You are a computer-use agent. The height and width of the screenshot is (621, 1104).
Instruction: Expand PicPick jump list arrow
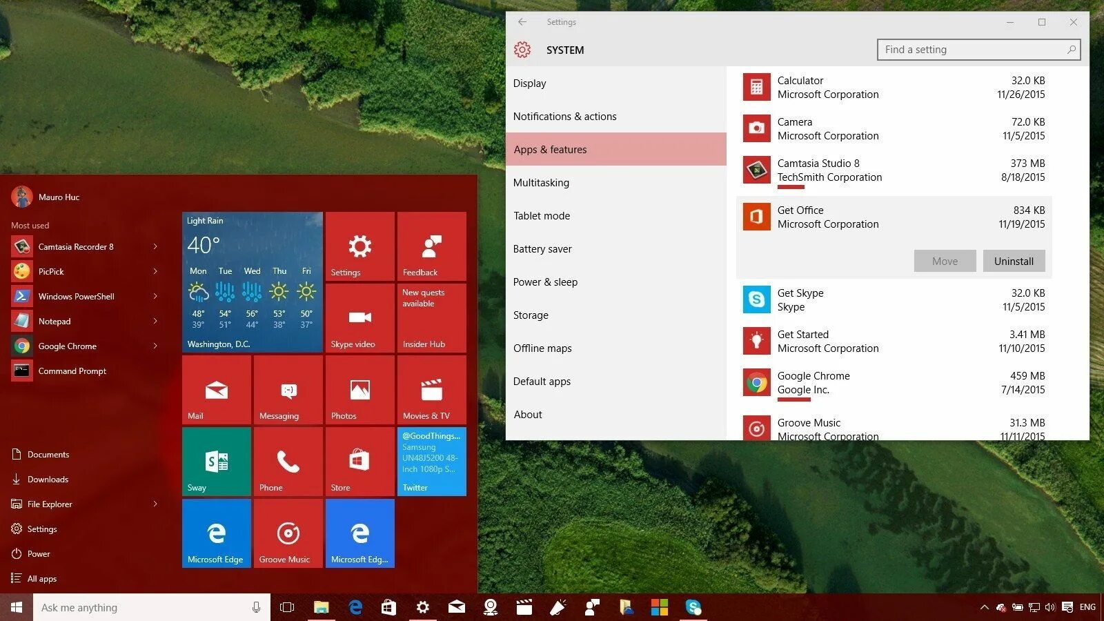(x=155, y=271)
